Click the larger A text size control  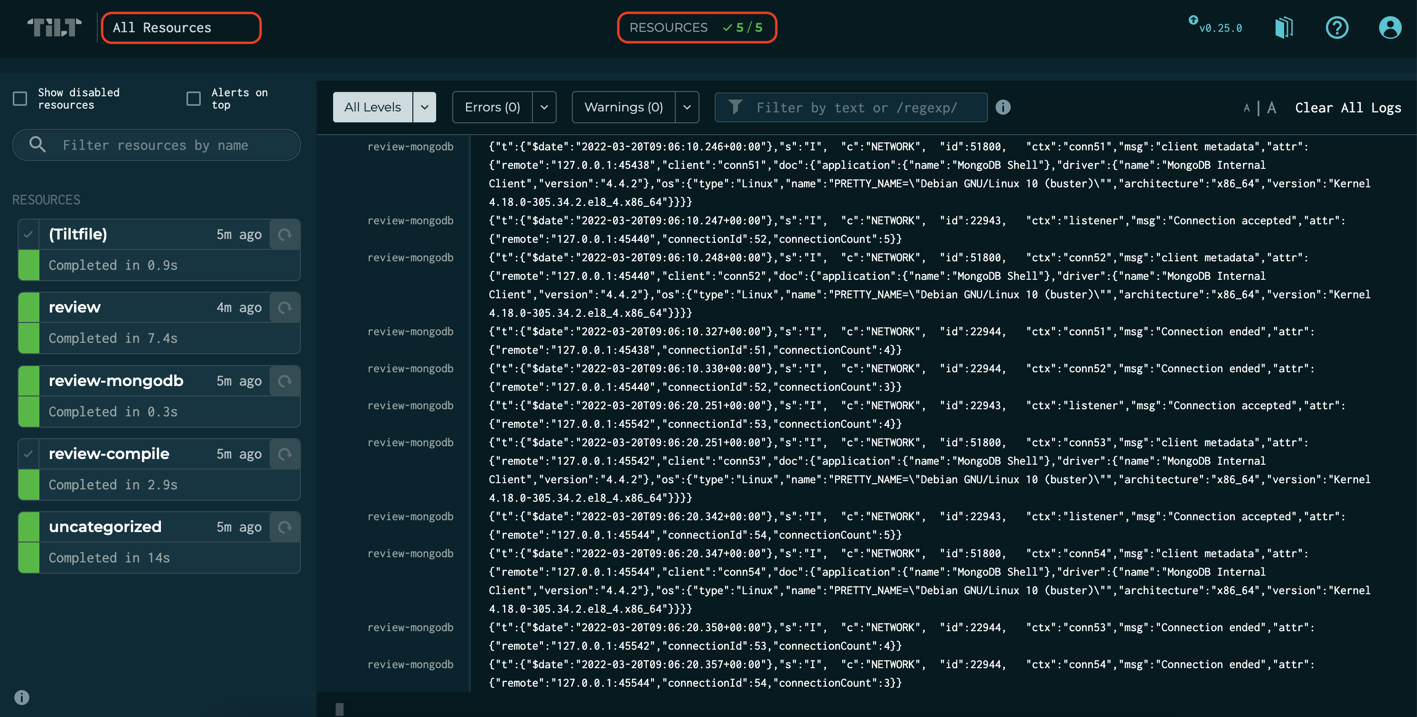coord(1272,107)
